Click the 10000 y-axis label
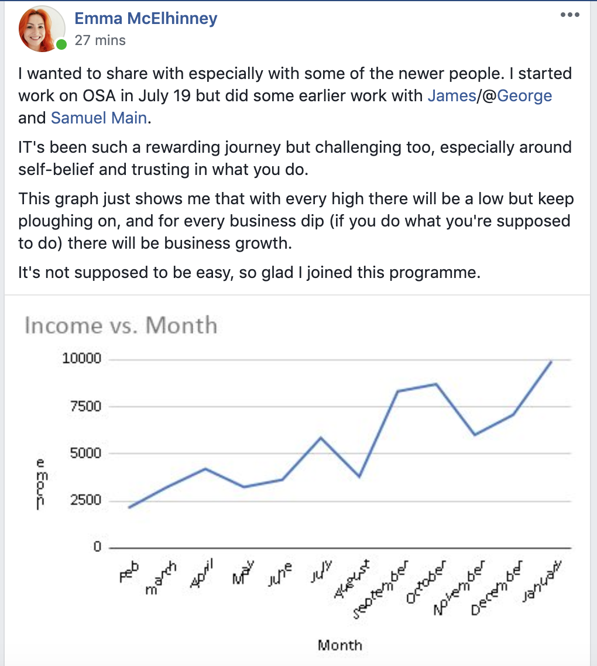This screenshot has height=666, width=597. click(x=81, y=359)
